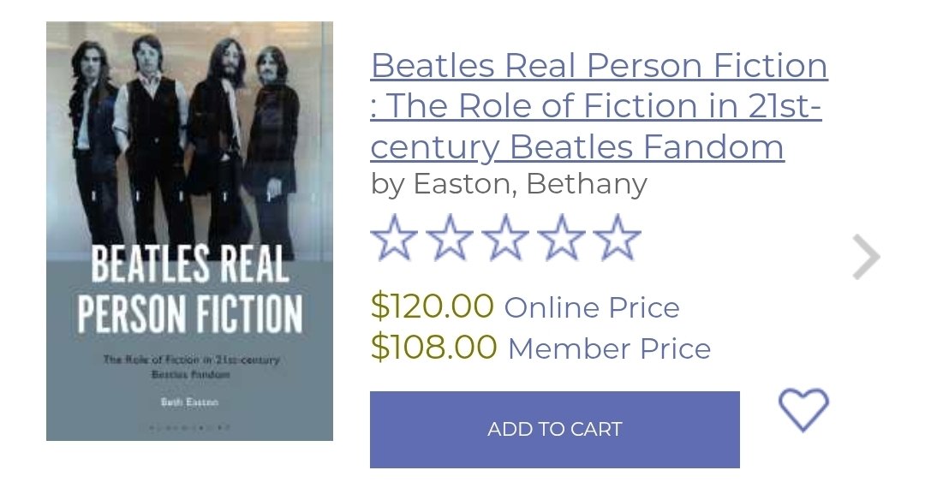The width and height of the screenshot is (925, 494).
Task: Give a three-star rating
Action: (x=505, y=238)
